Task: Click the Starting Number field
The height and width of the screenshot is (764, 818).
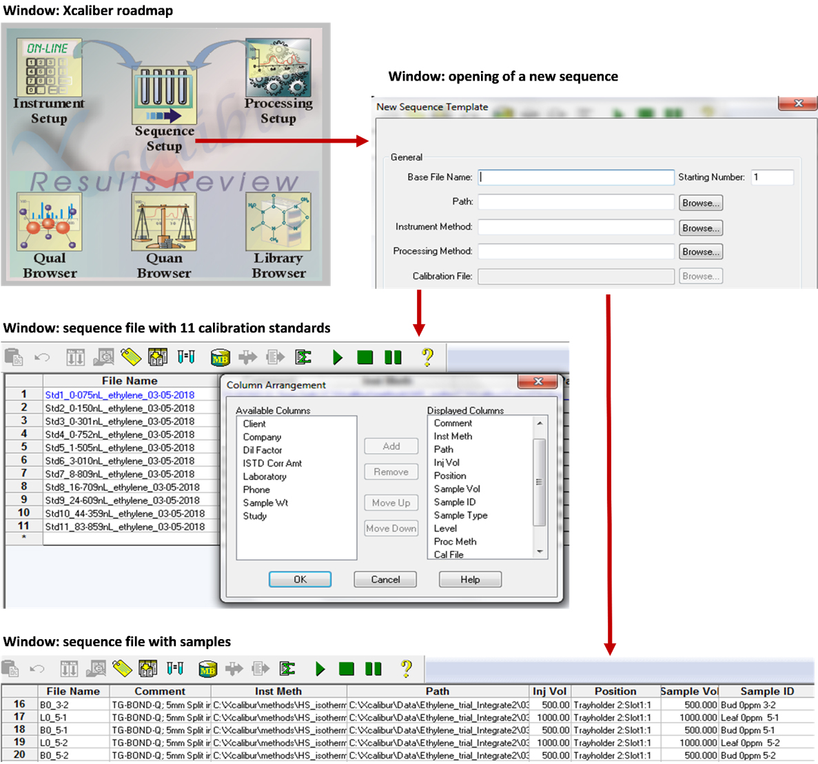Action: point(773,177)
